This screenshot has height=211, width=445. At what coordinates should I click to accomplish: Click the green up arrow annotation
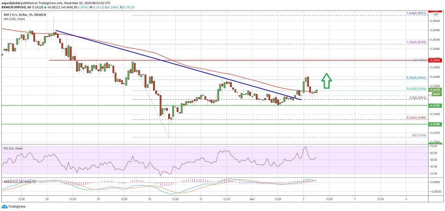point(326,81)
